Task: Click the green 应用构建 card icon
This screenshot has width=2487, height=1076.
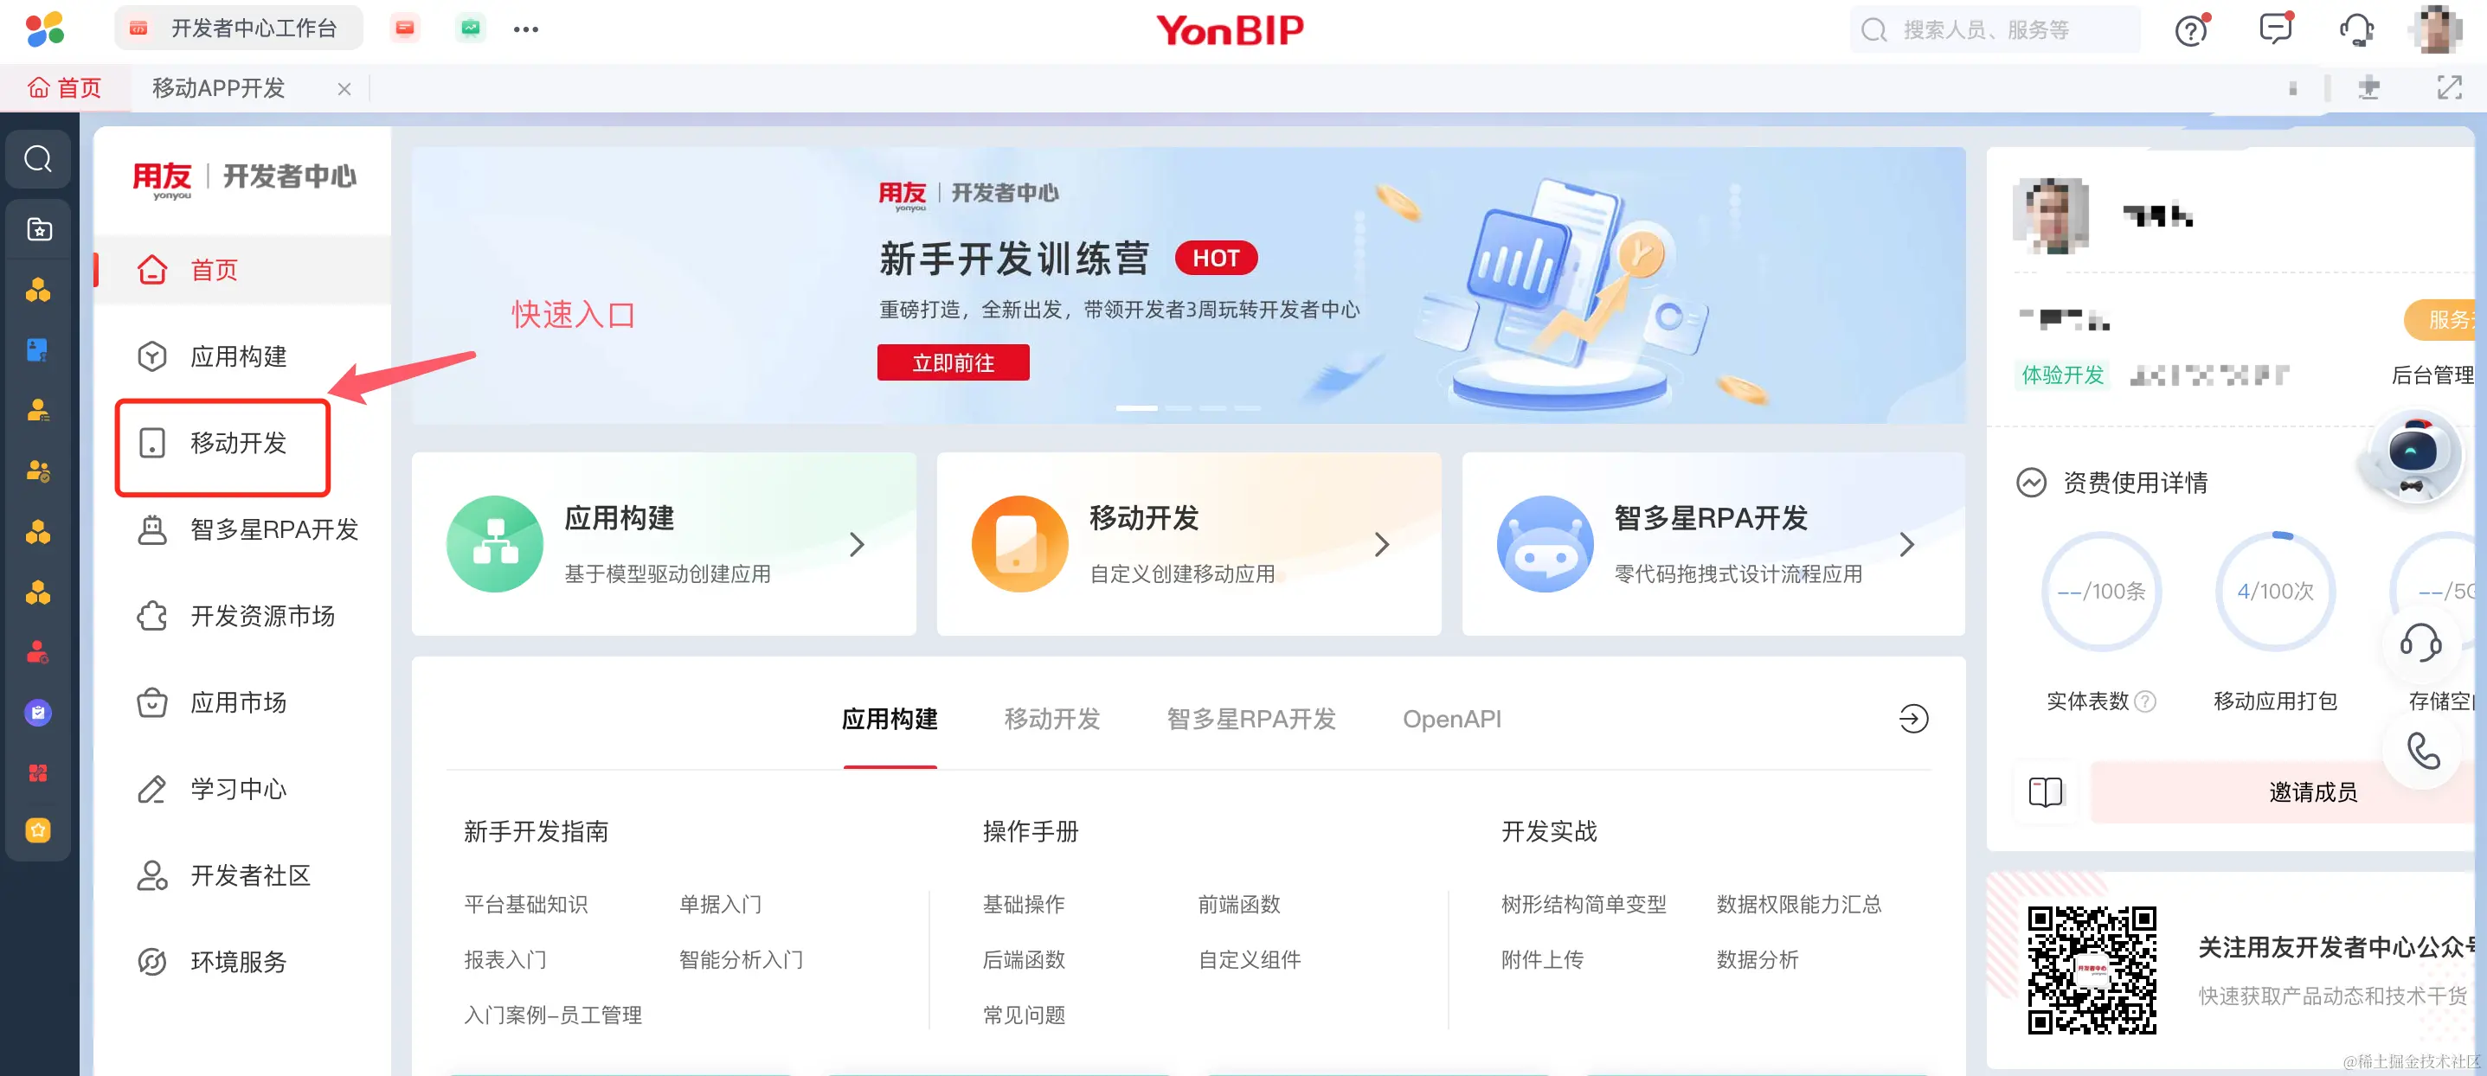Action: click(494, 544)
